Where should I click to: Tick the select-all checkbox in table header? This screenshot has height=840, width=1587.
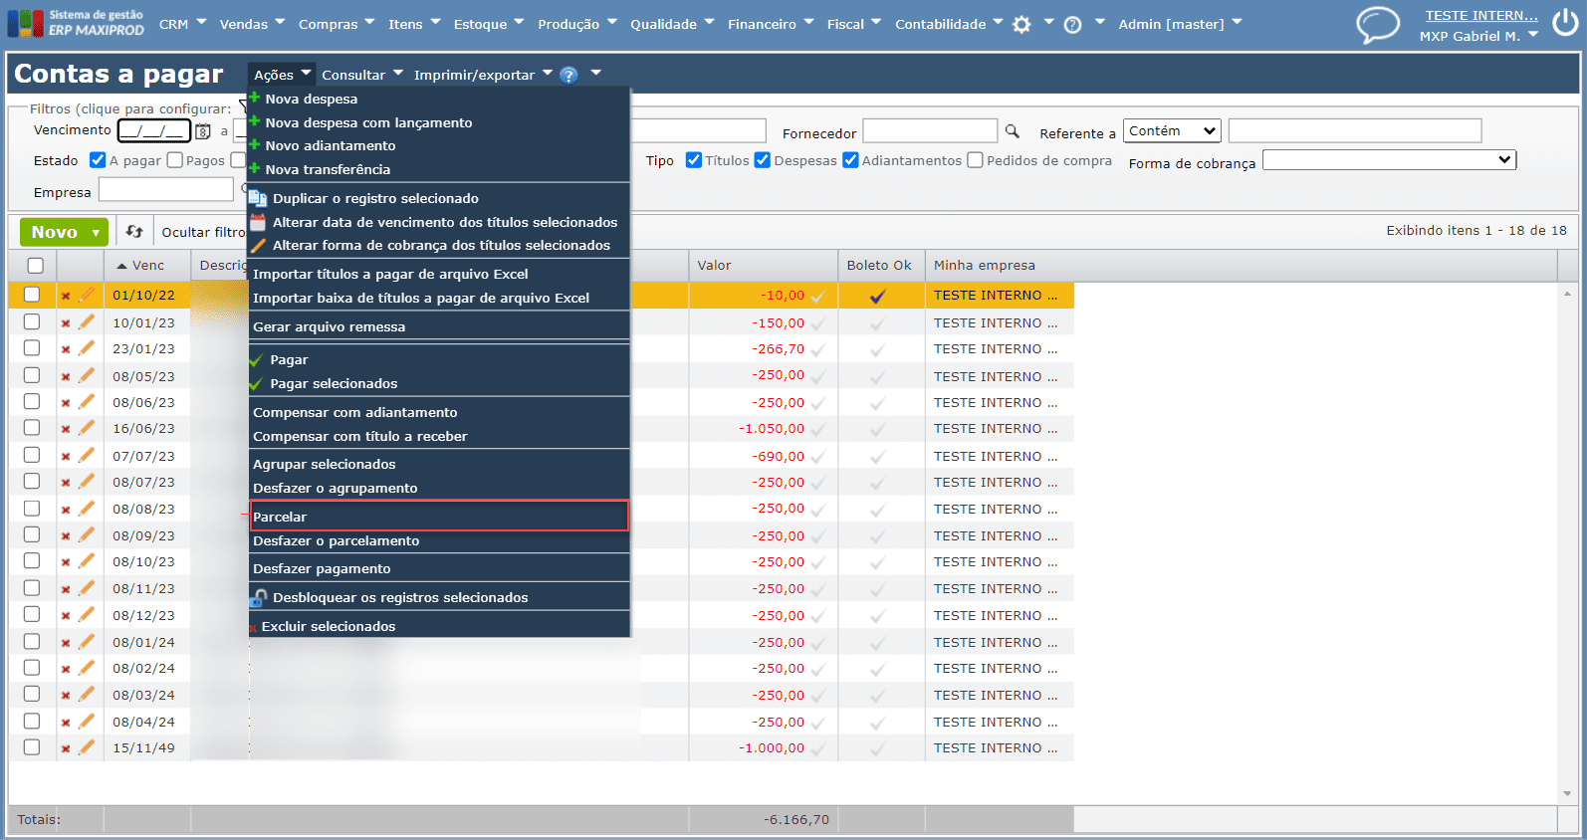coord(36,266)
